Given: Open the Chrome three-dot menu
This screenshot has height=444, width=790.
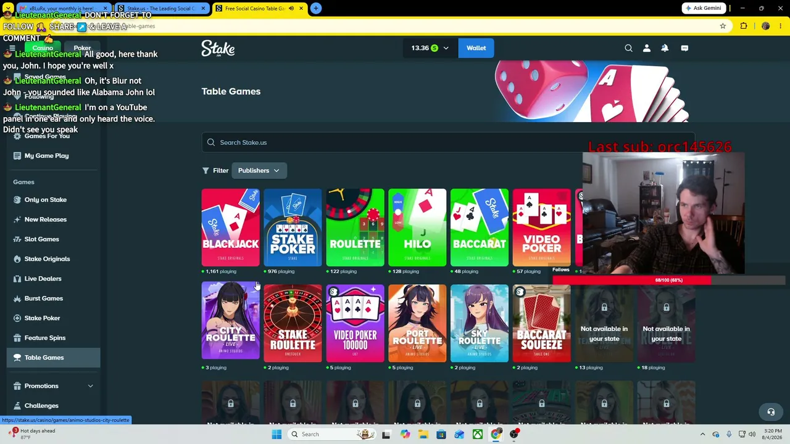Looking at the screenshot, I should [x=781, y=26].
